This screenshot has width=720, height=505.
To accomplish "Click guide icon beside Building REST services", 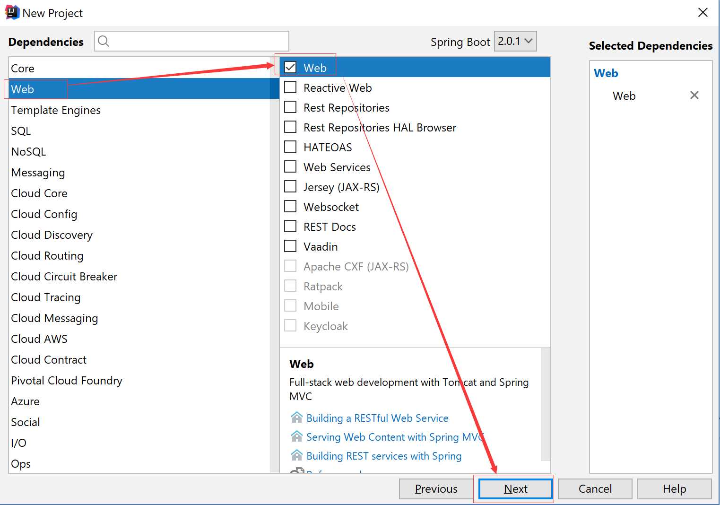I will click(x=297, y=455).
